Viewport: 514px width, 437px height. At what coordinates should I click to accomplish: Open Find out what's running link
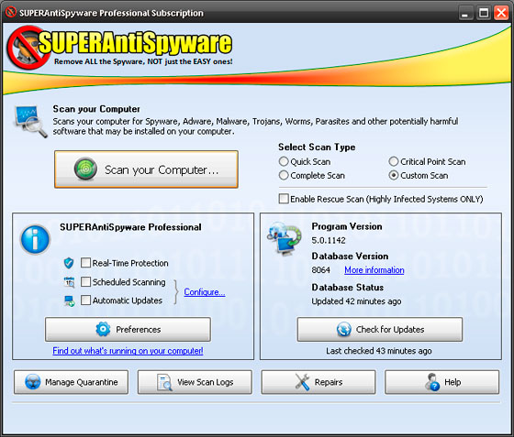(128, 351)
